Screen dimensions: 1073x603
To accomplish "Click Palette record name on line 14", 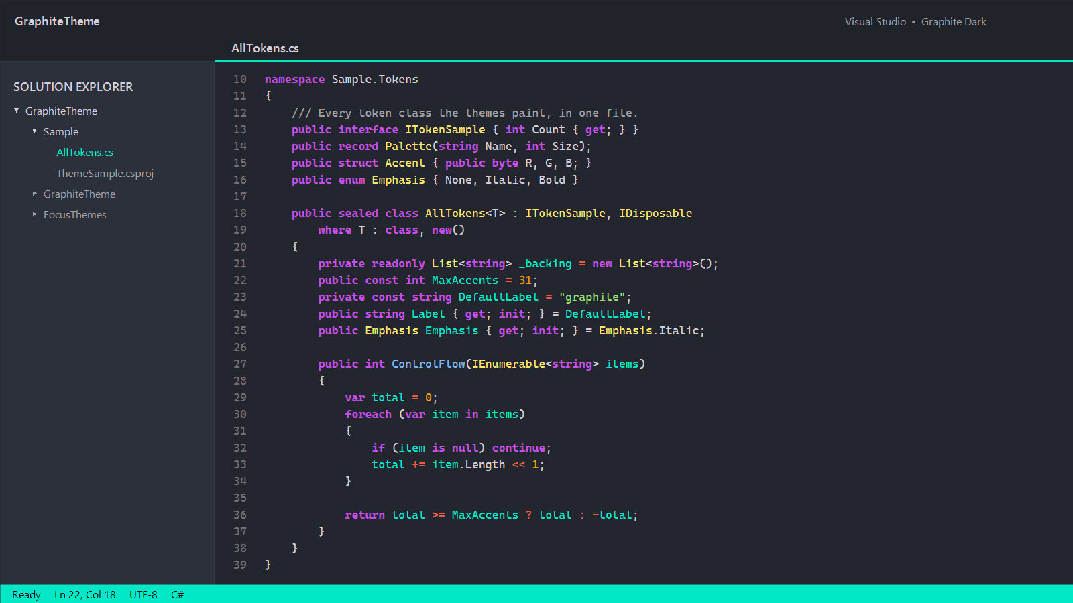I will (408, 146).
